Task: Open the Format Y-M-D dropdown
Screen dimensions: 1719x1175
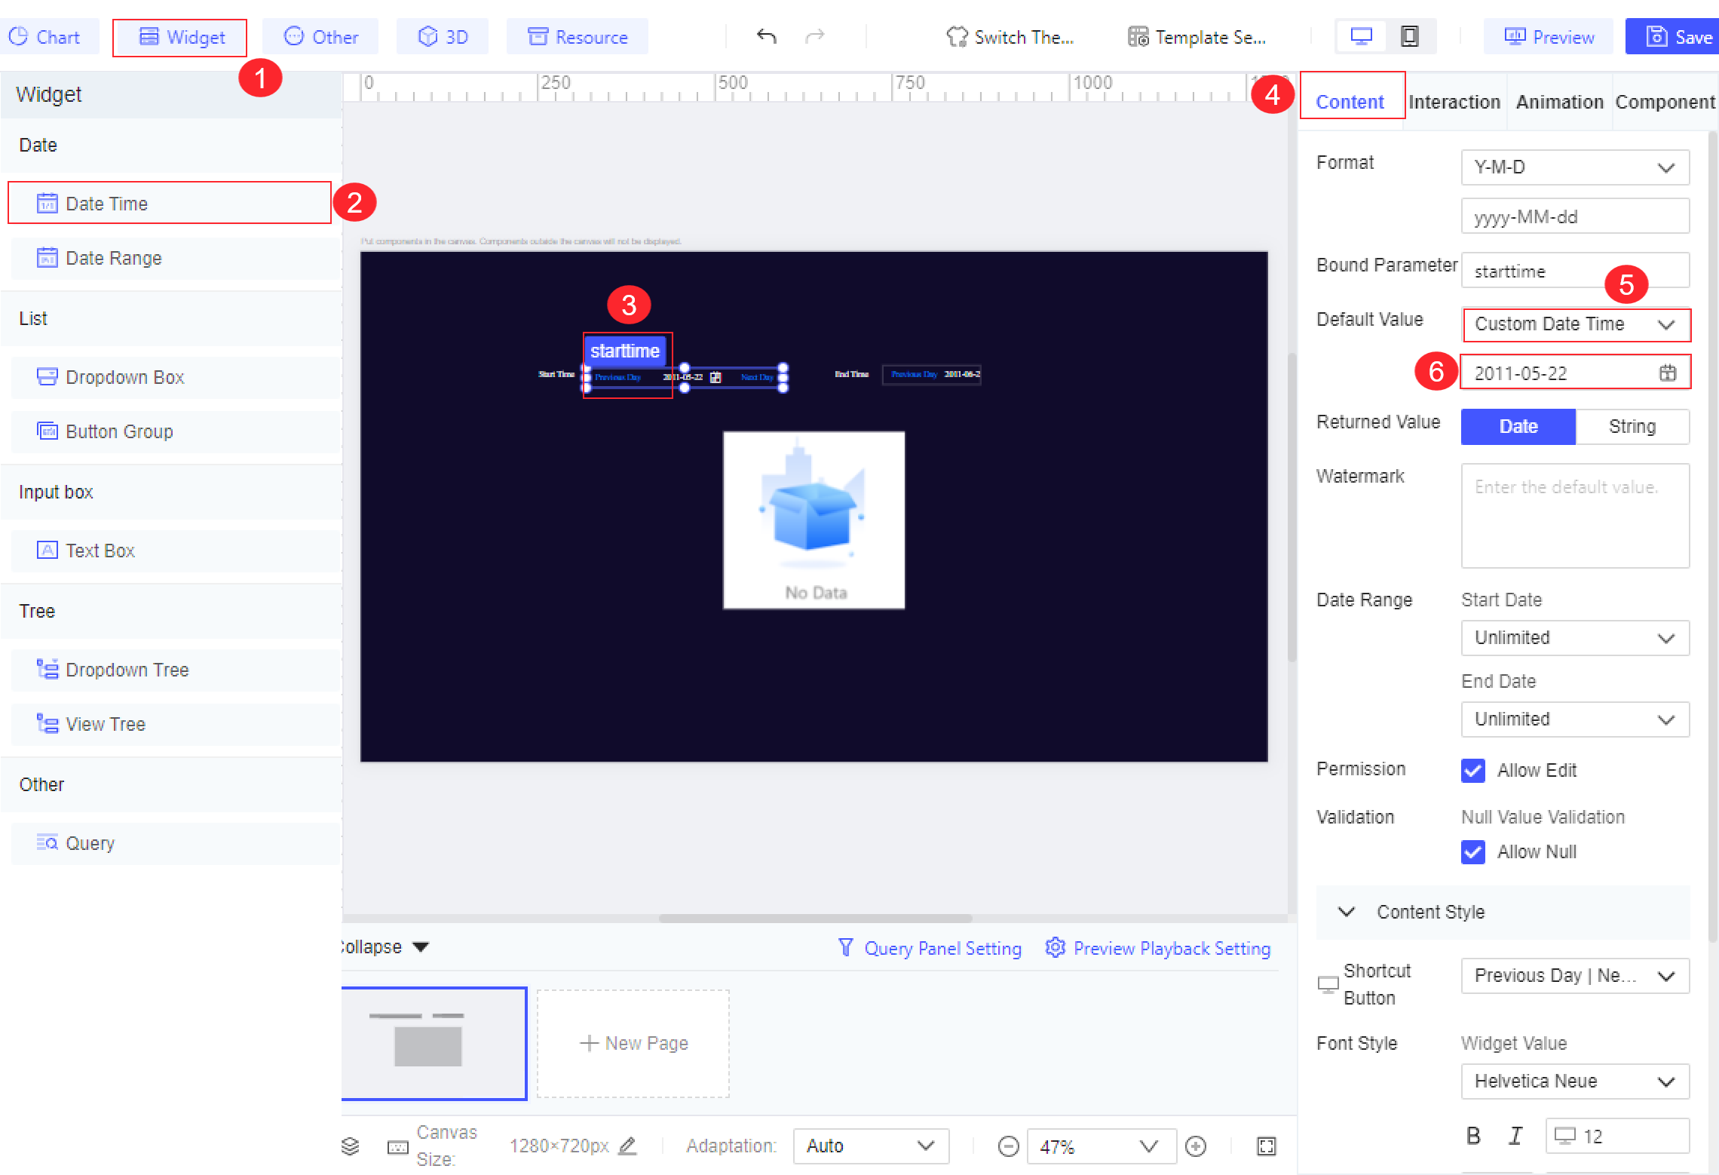Action: click(x=1575, y=167)
